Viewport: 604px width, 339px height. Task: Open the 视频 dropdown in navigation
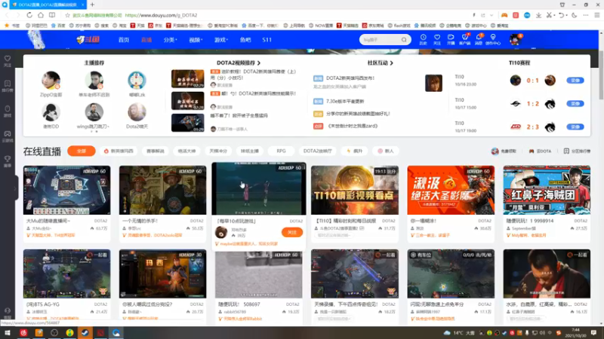196,40
